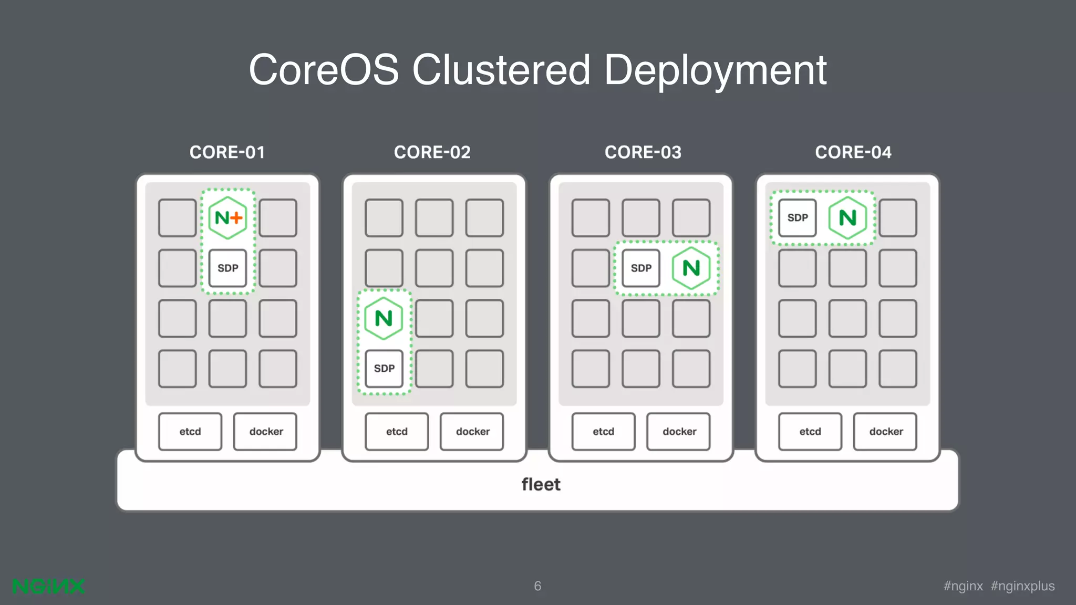Click the NGINX N hexagon in CORE-04
The height and width of the screenshot is (605, 1076).
(x=848, y=217)
